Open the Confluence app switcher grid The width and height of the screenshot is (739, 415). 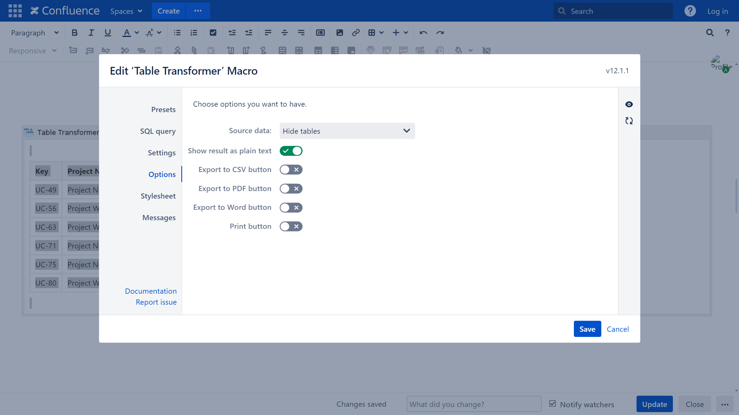point(15,11)
